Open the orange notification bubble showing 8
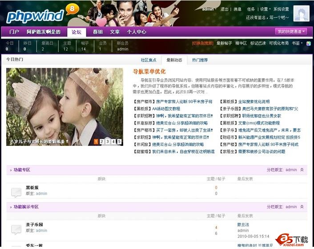The image size is (314, 249). point(72,9)
